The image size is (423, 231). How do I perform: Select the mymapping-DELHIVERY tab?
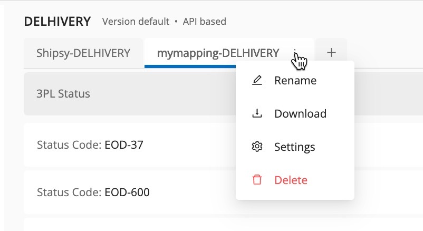click(x=218, y=53)
